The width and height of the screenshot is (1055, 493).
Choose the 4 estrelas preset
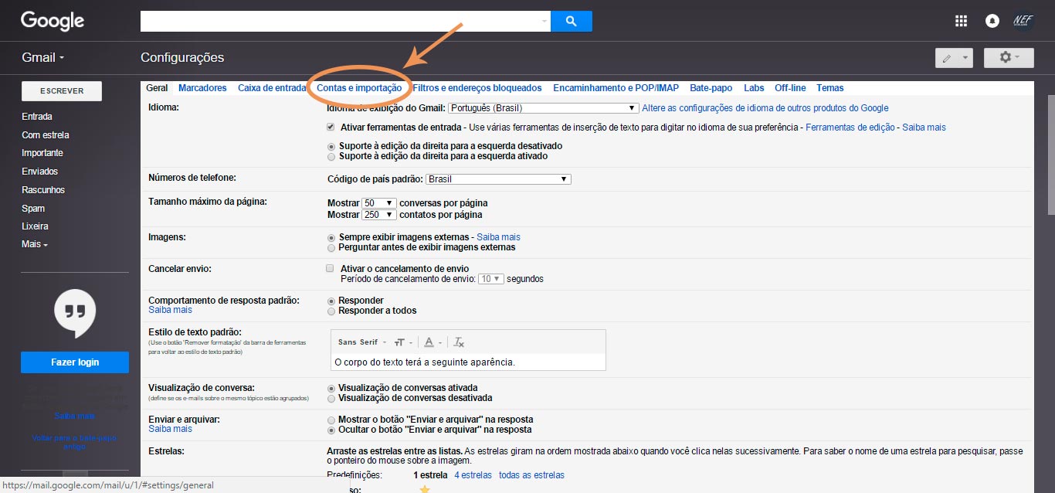pyautogui.click(x=473, y=475)
